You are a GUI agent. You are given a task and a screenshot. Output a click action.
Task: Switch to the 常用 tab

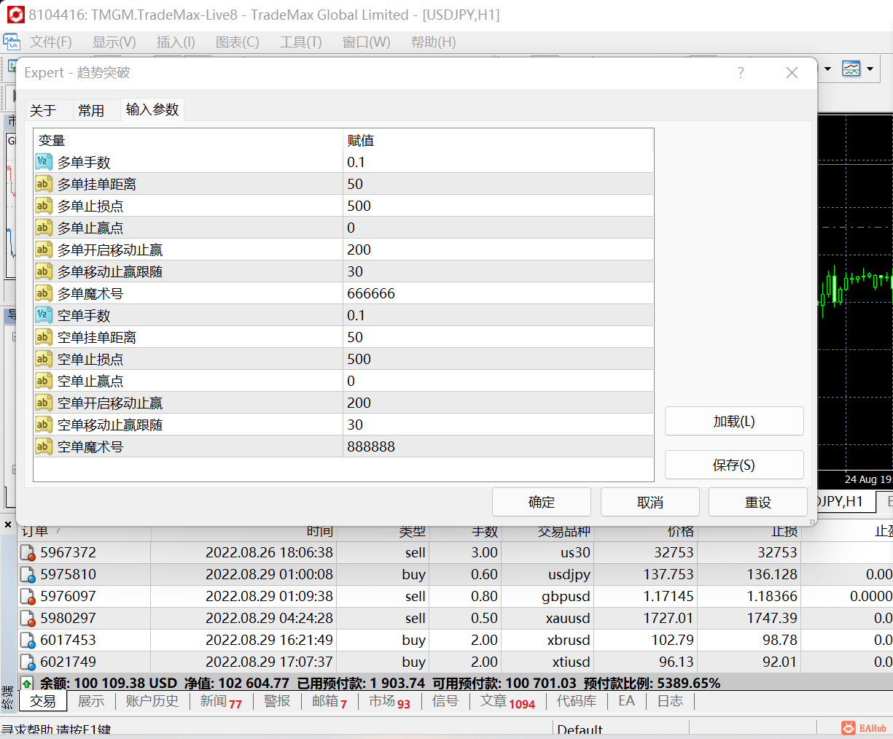coord(91,110)
